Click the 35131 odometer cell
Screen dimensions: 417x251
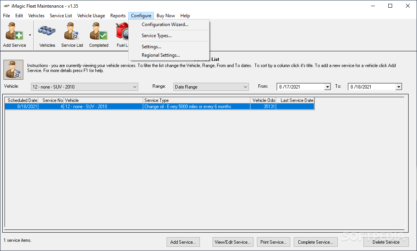pyautogui.click(x=263, y=107)
